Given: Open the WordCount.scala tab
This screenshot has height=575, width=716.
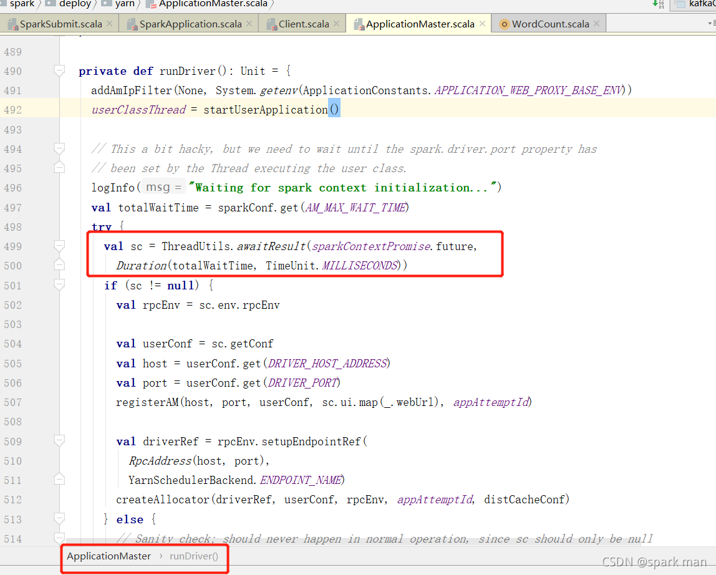Looking at the screenshot, I should pos(550,24).
